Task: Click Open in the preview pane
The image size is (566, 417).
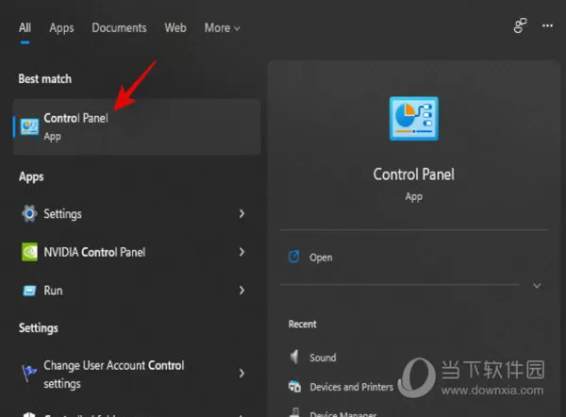Action: [x=321, y=258]
